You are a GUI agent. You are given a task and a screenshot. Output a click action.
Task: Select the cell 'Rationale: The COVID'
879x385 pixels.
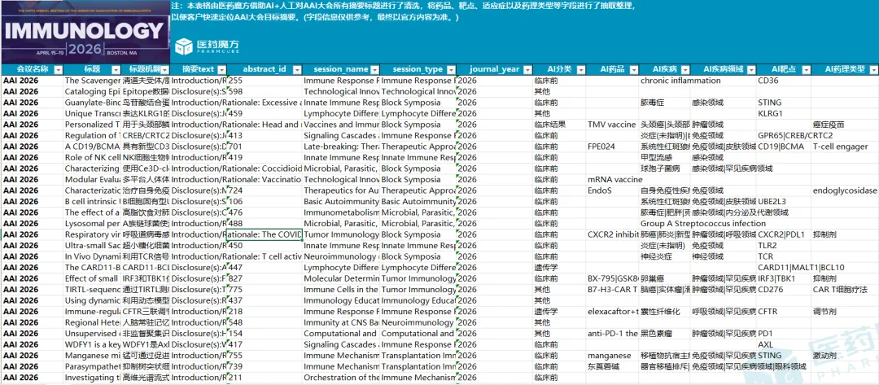tap(264, 234)
